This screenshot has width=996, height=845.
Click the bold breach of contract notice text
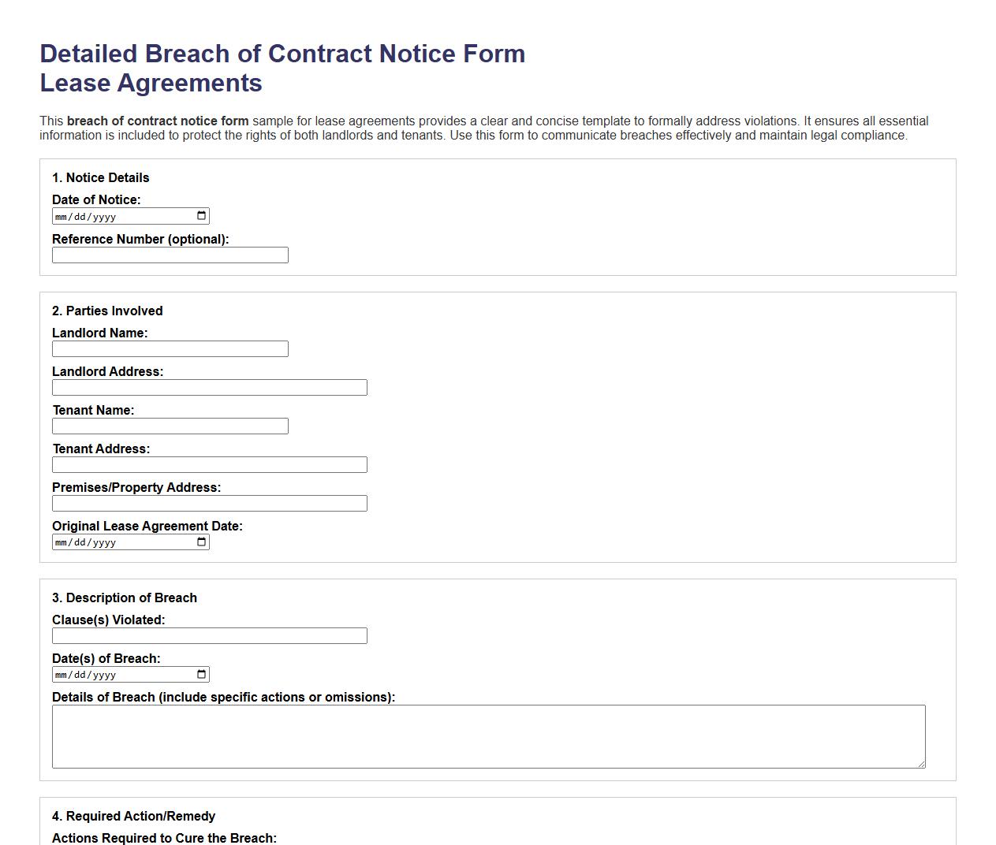point(157,121)
